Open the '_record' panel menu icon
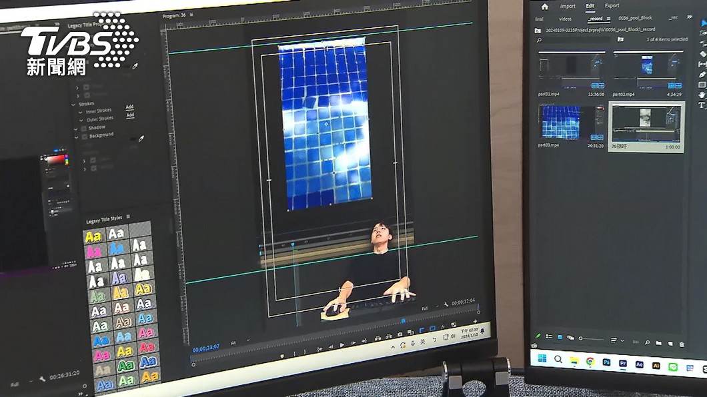707x397 pixels. point(608,19)
